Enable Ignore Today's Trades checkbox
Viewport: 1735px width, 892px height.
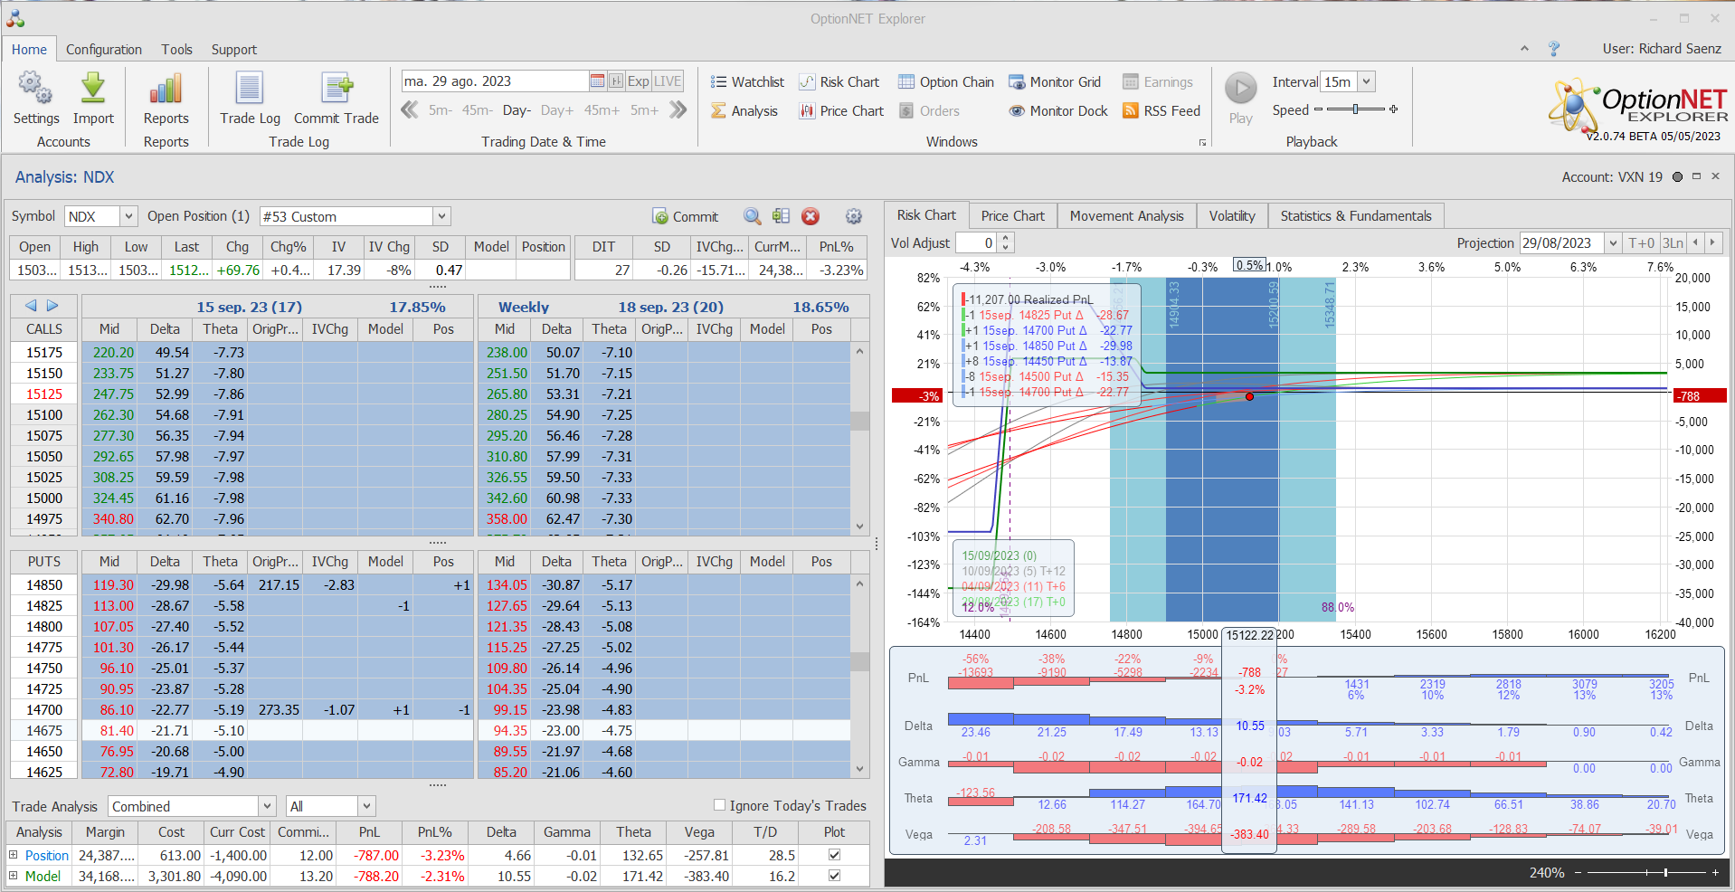720,805
